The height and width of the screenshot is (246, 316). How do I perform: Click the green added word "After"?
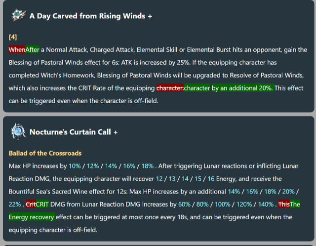tap(32, 50)
